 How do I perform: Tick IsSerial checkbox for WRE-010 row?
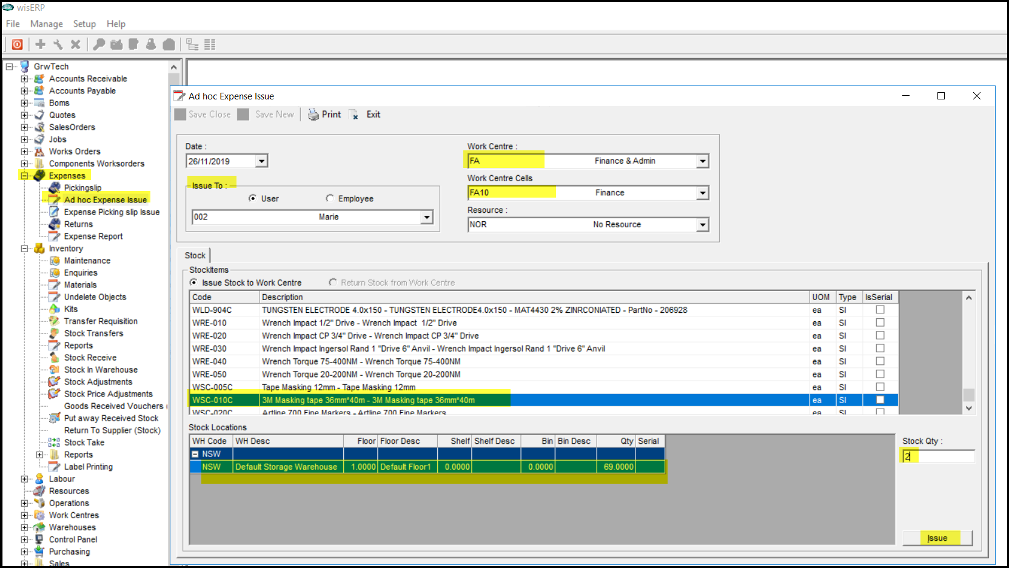click(880, 322)
